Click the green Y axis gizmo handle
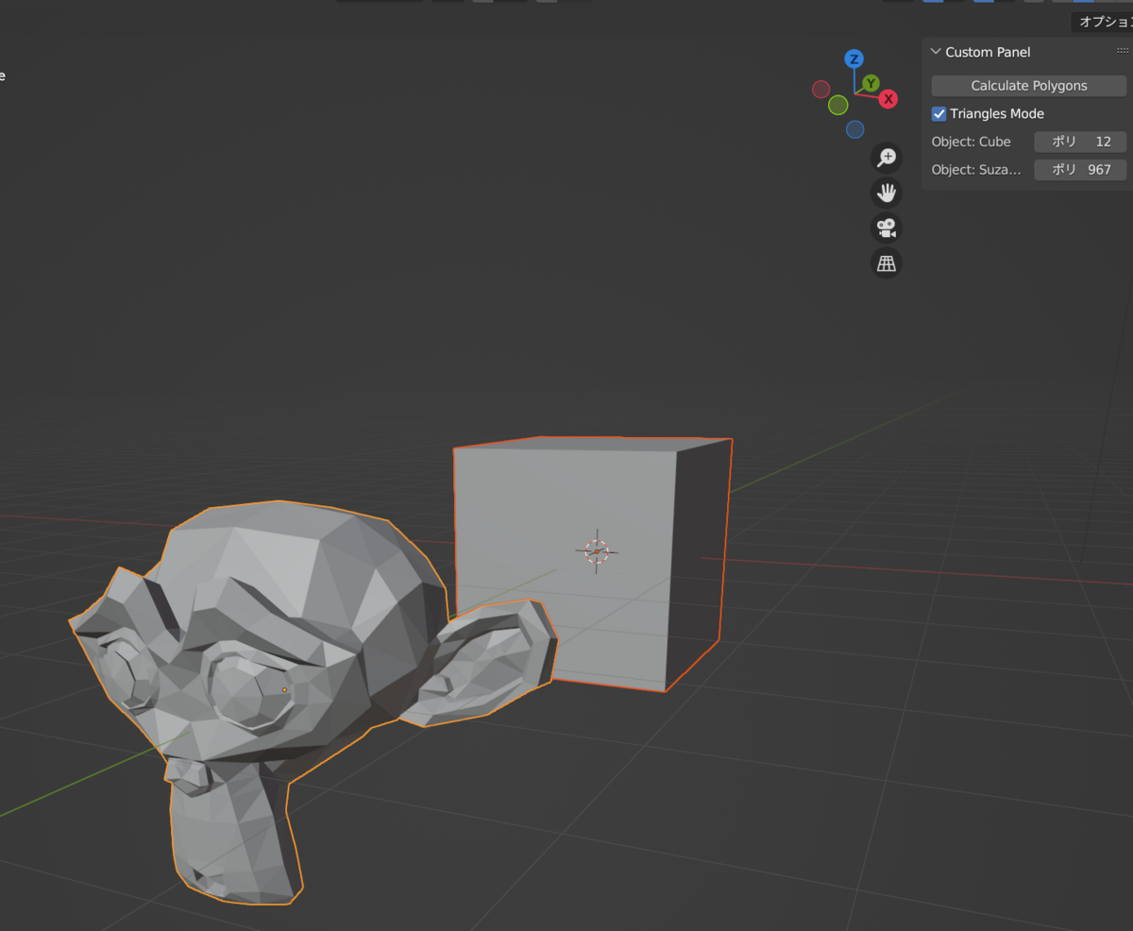The image size is (1133, 931). 871,83
